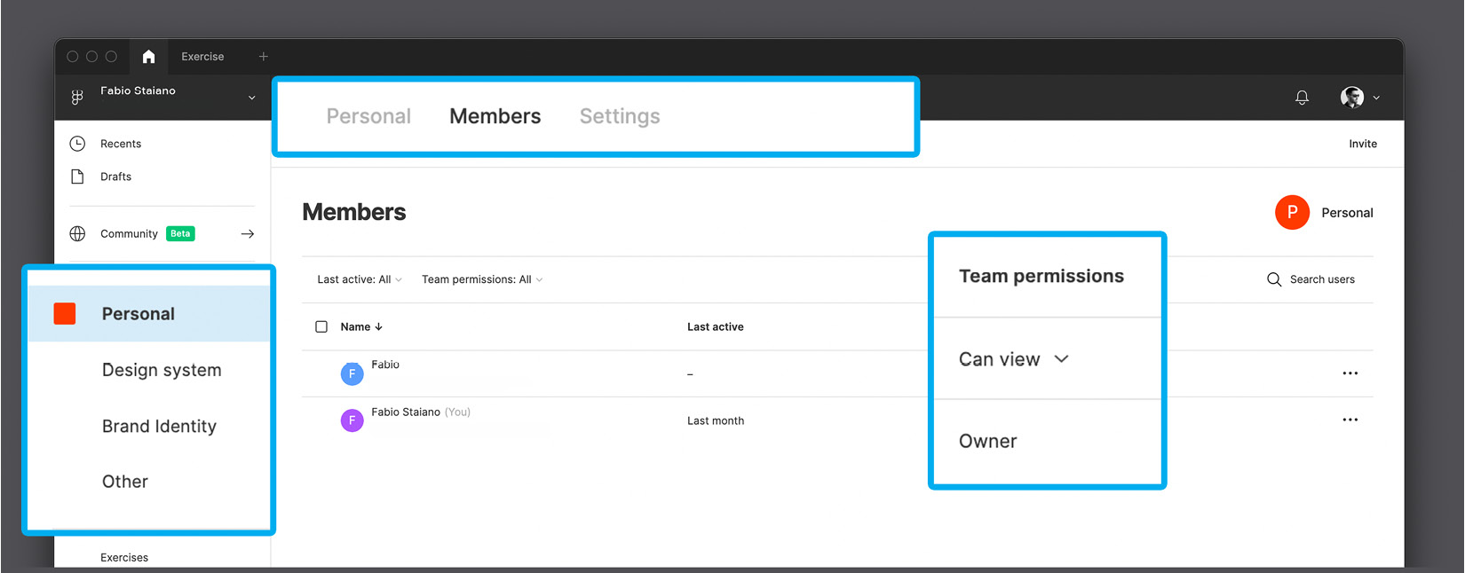Select the Exercise file tab

pyautogui.click(x=202, y=57)
